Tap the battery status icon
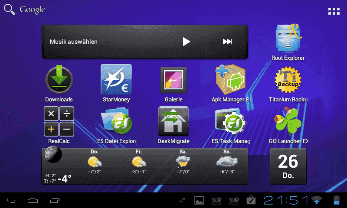The width and height of the screenshot is (347, 208). 337,200
